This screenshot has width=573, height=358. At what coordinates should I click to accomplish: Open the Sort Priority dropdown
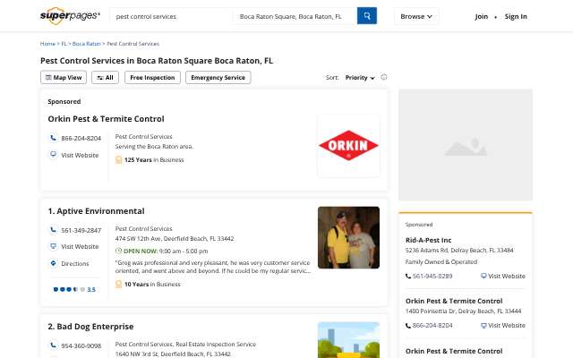click(x=360, y=78)
